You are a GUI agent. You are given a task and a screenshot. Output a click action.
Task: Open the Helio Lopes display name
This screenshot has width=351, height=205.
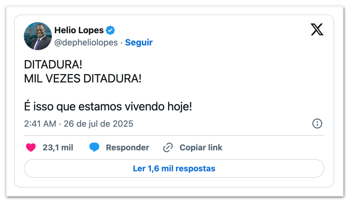(x=79, y=30)
